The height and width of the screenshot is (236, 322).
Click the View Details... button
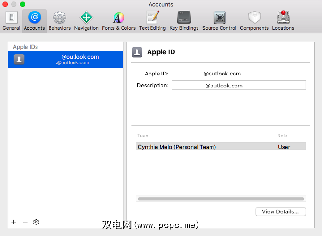[281, 211]
